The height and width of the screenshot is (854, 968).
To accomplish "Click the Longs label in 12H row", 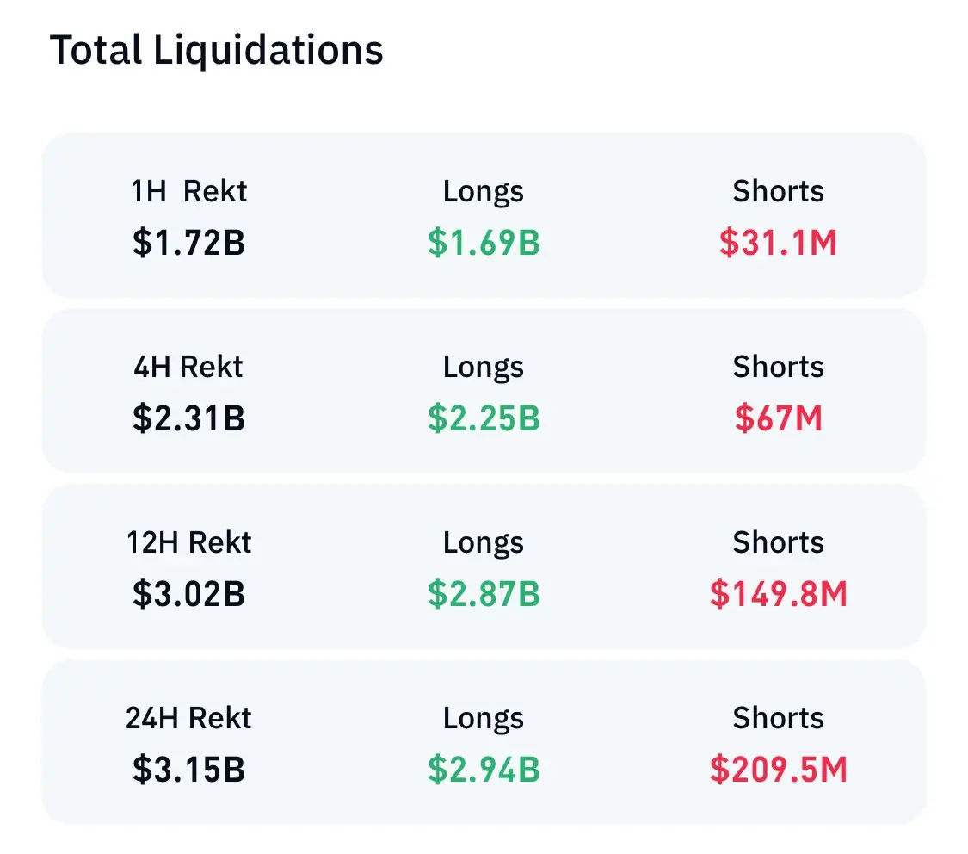I will 484,542.
